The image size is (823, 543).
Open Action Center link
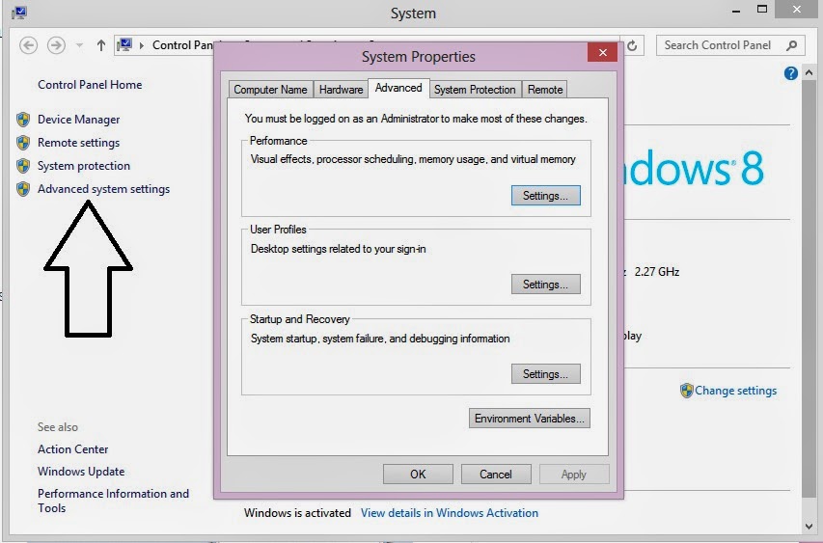[x=73, y=449]
